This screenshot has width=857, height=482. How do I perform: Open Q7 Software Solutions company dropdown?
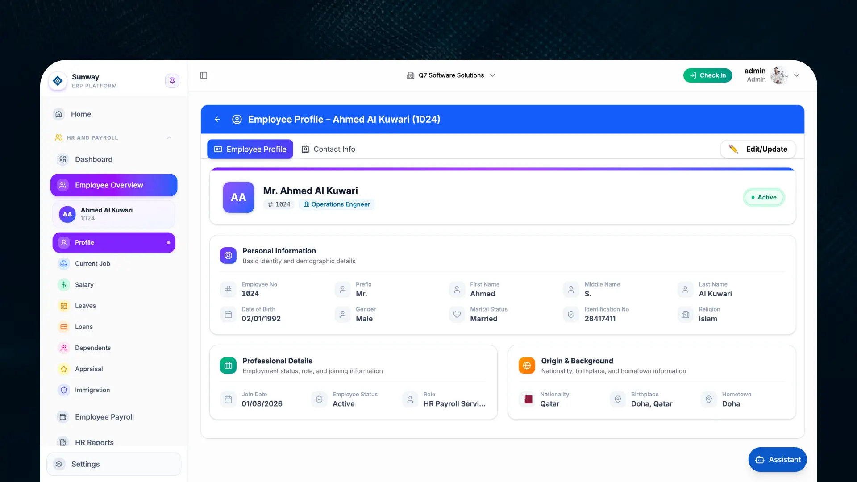click(451, 75)
